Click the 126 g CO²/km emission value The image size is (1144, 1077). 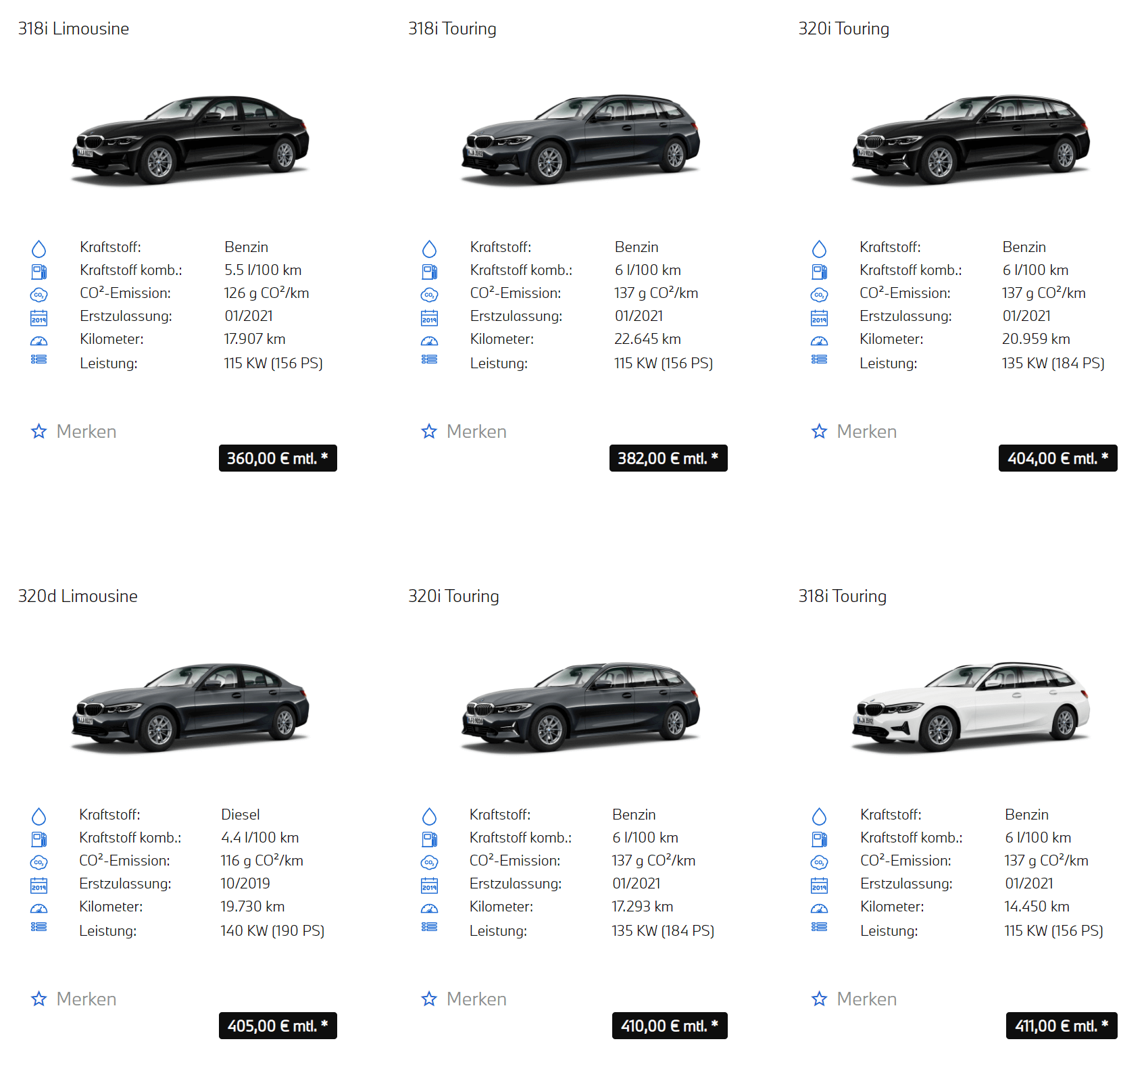point(267,293)
